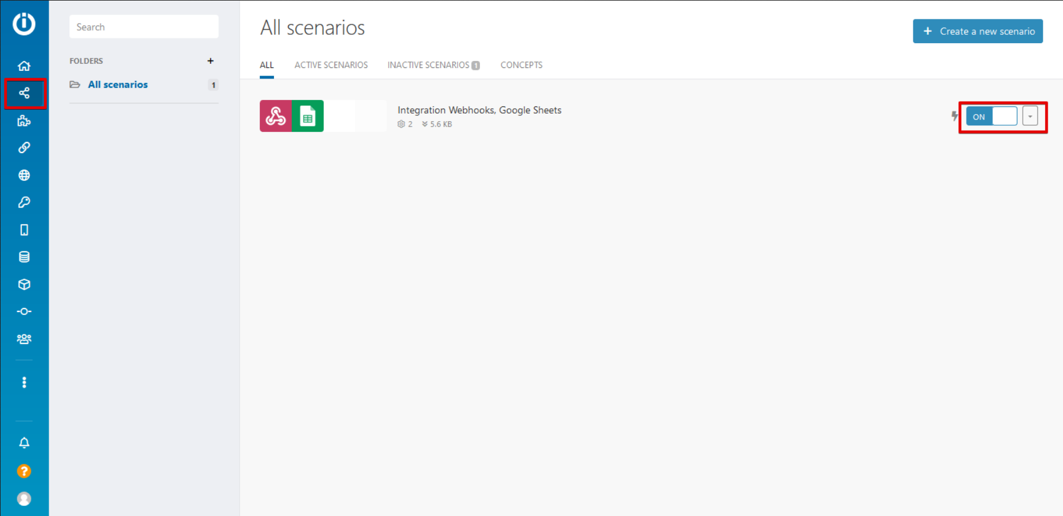Expand the three-dots more menu in sidebar

[x=24, y=382]
